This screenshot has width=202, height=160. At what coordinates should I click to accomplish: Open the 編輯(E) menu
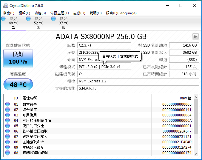click(24, 13)
